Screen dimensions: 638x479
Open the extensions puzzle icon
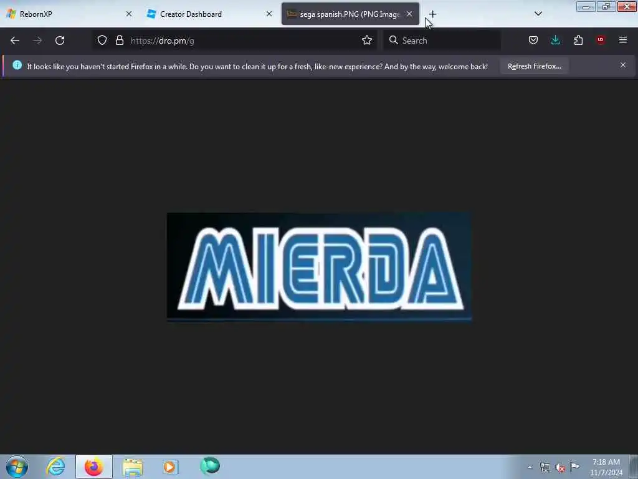(x=578, y=41)
